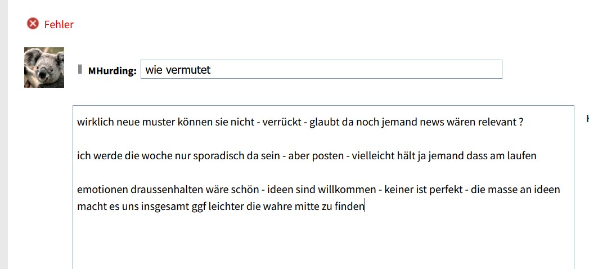Click the red error X icon
Viewport: 589px width, 269px height.
pos(33,24)
